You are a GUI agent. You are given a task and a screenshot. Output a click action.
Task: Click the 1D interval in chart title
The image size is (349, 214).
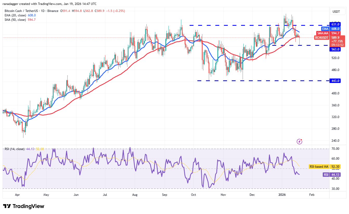[x=43, y=11]
